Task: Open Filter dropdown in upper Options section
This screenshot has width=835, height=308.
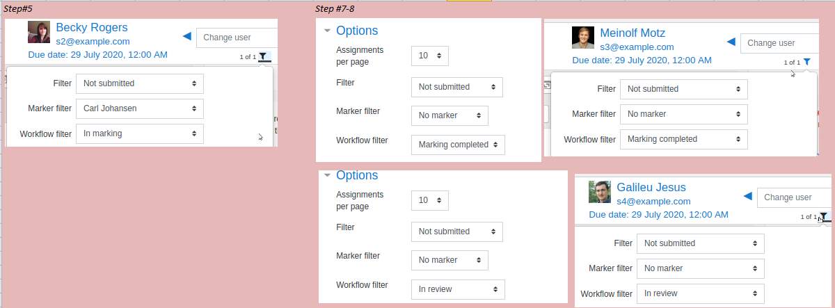Action: (456, 87)
